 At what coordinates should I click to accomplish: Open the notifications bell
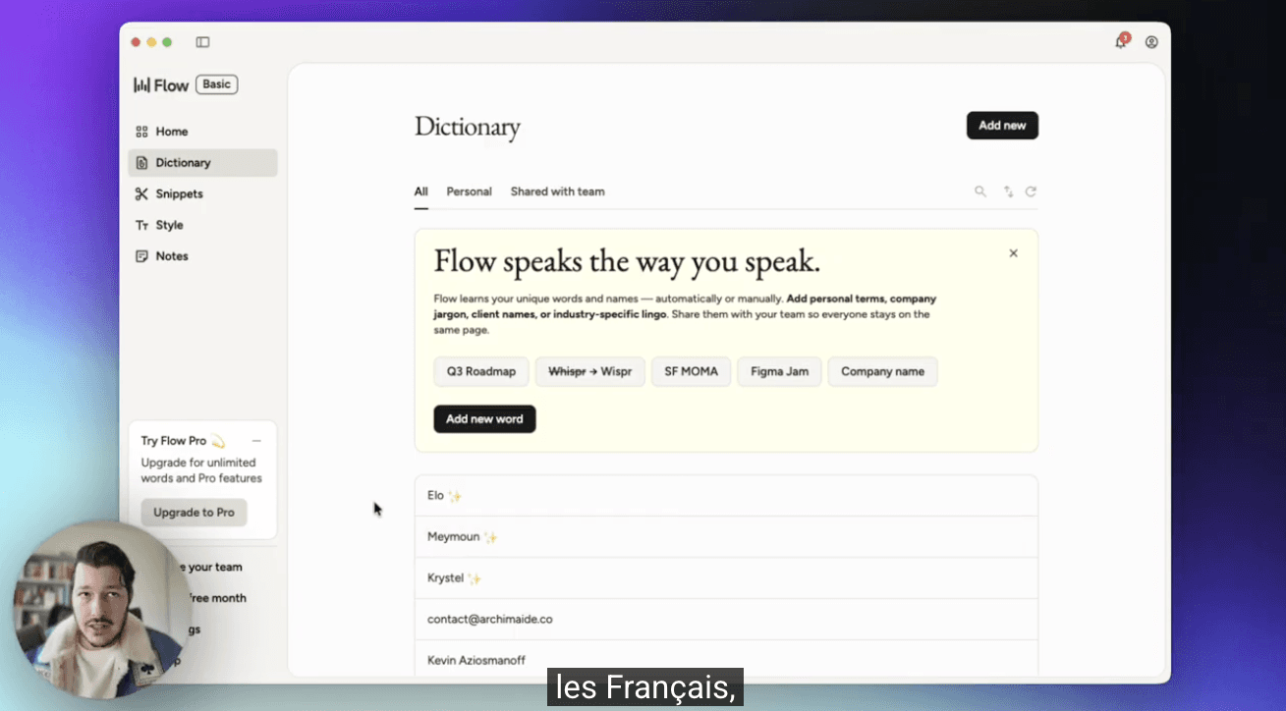[x=1121, y=41]
